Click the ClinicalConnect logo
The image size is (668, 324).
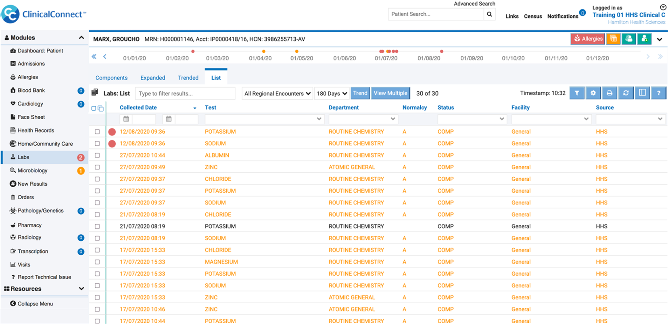44,14
